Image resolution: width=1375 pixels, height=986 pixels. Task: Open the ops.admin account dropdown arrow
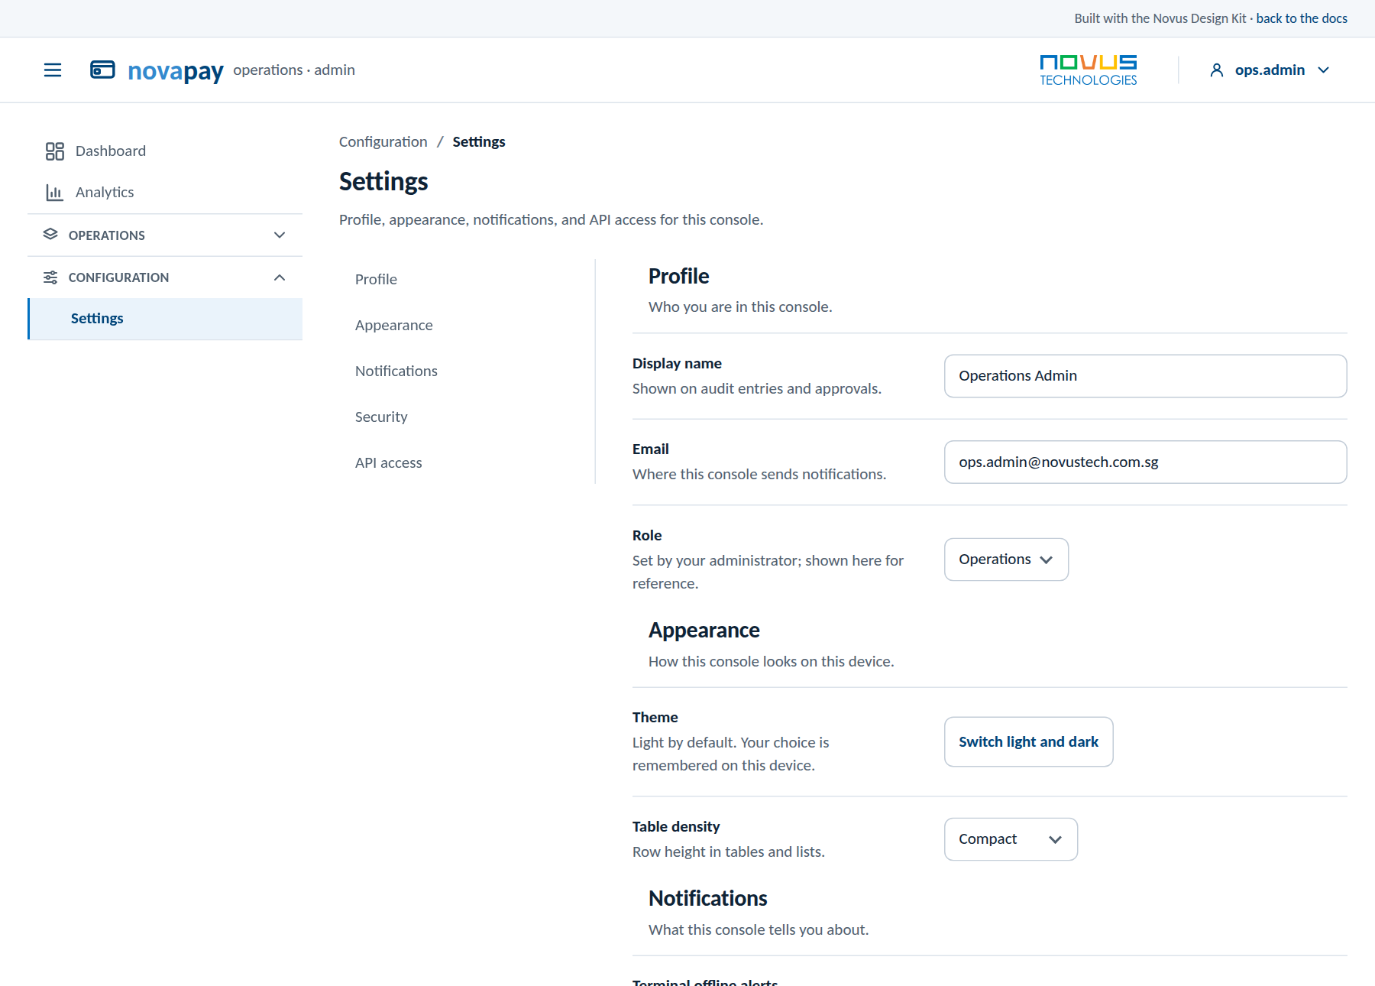pyautogui.click(x=1324, y=70)
